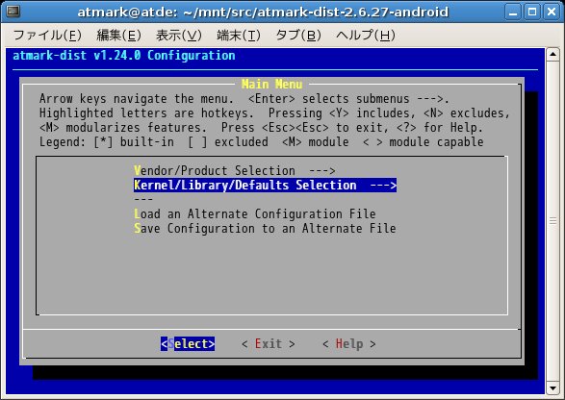Click the < Help > button
Screen dimensions: 565x400
[349, 344]
